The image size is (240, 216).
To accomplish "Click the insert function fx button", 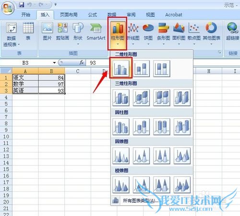I will tap(82, 63).
